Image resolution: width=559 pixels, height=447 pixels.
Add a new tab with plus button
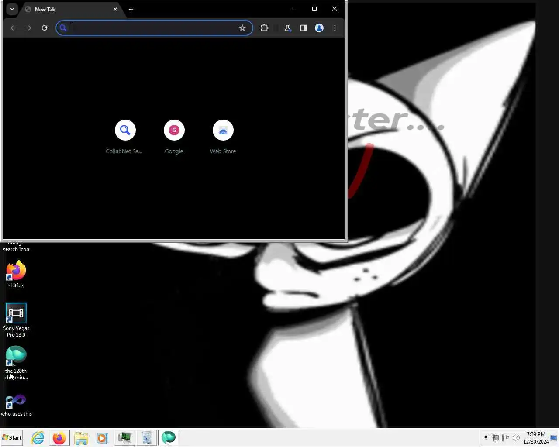(131, 9)
